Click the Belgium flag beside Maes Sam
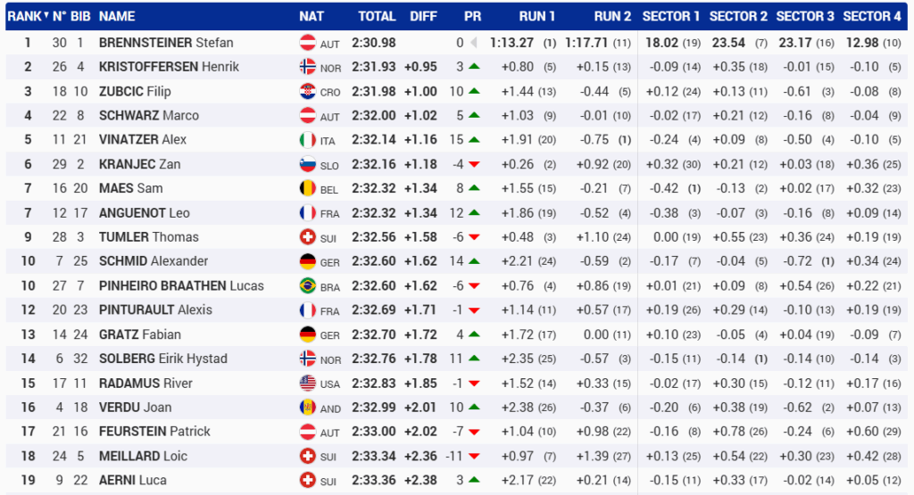Viewport: 914px width, 495px height. point(307,188)
